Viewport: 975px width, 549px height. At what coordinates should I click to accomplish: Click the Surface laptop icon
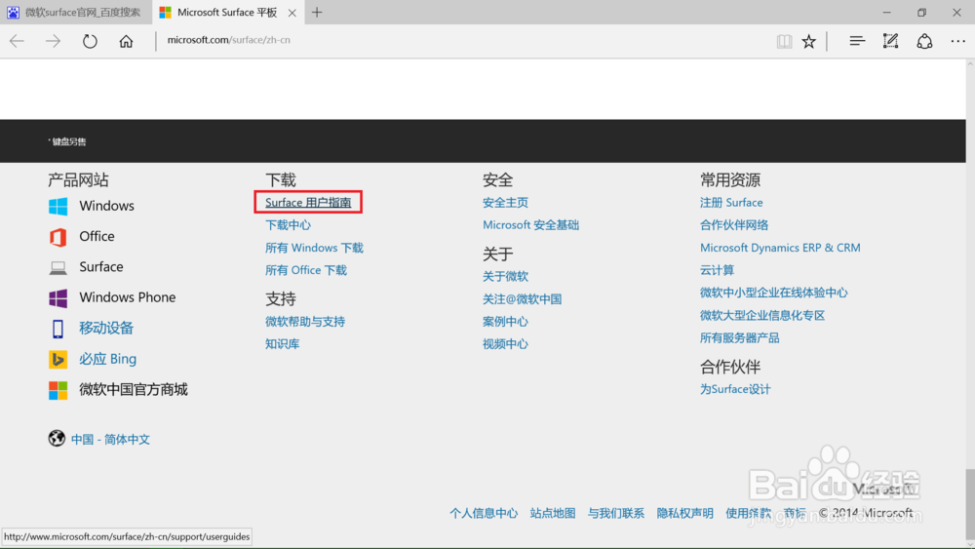coord(58,267)
